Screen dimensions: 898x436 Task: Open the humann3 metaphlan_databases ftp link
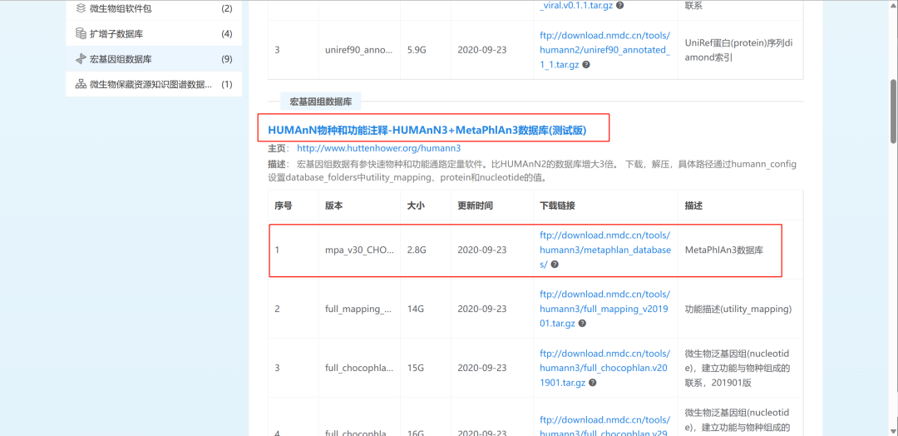click(x=604, y=250)
